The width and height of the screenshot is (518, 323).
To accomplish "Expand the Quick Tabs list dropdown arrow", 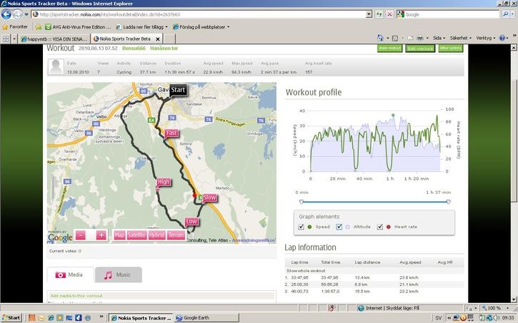I will pos(14,39).
